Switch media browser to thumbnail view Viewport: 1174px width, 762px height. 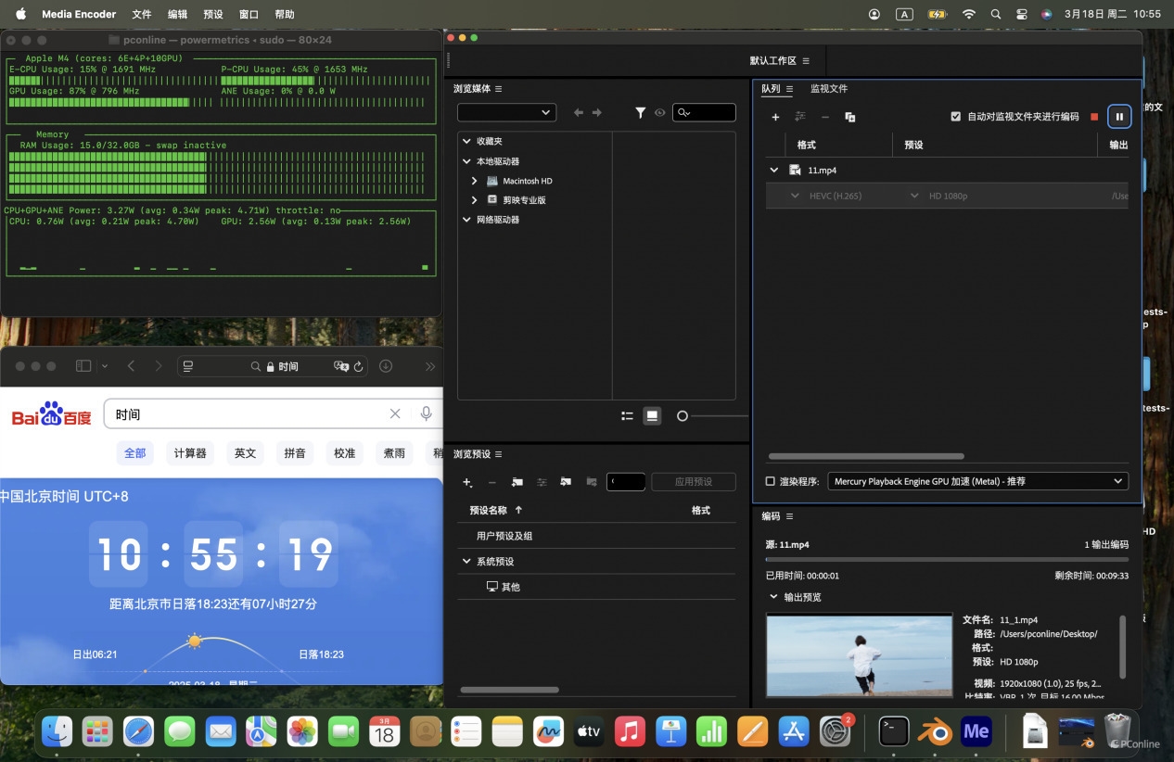pos(653,416)
